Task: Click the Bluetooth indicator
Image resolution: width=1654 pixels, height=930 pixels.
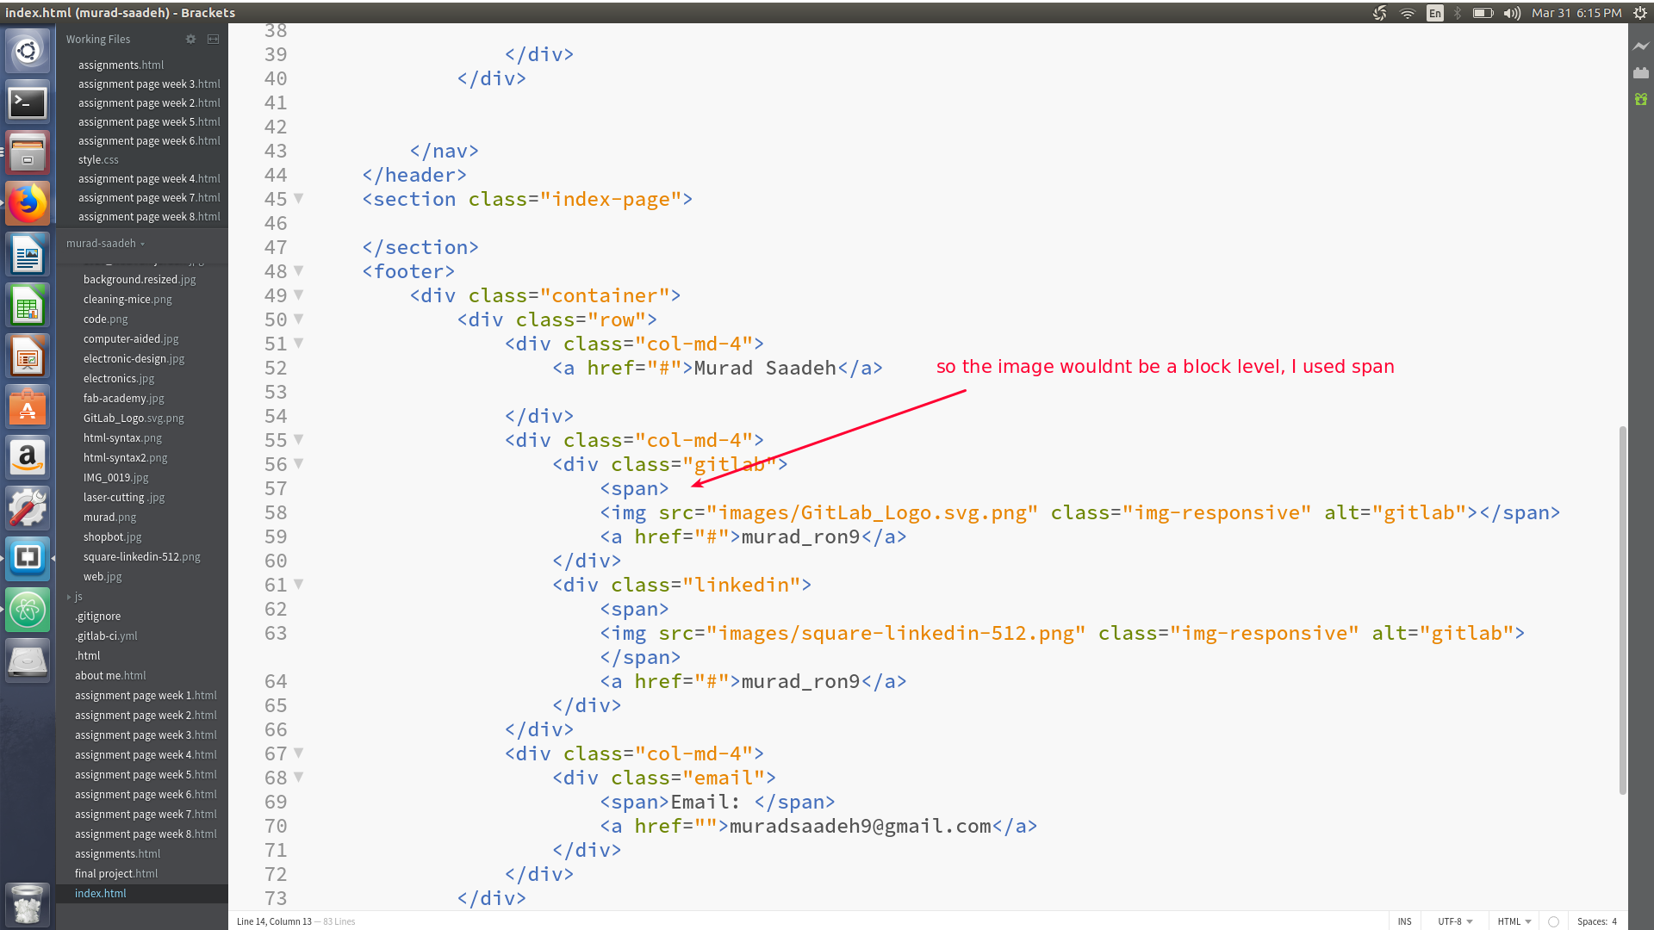Action: click(x=1458, y=13)
